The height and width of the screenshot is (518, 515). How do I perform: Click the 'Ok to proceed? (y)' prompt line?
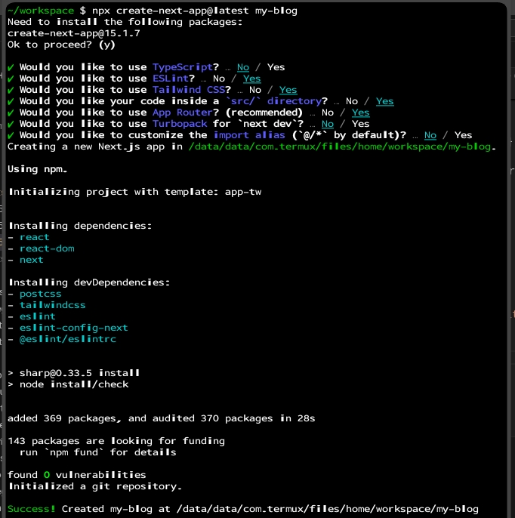point(61,45)
